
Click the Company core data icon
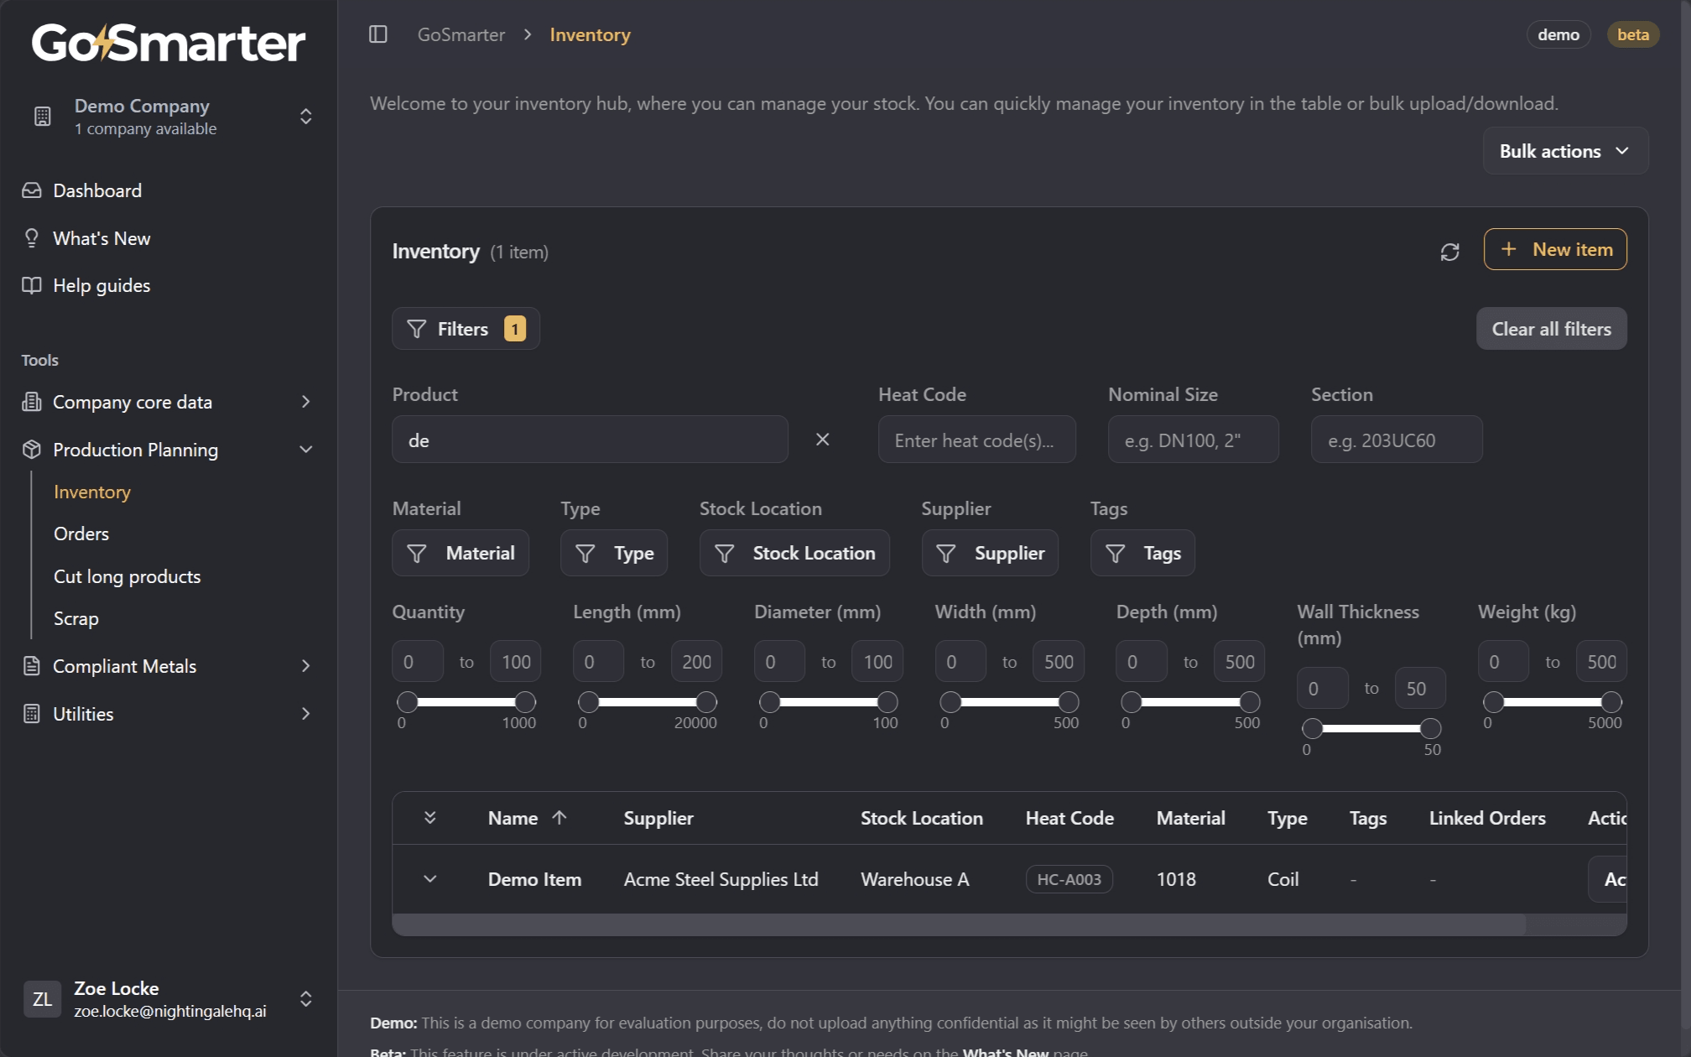[x=32, y=402]
